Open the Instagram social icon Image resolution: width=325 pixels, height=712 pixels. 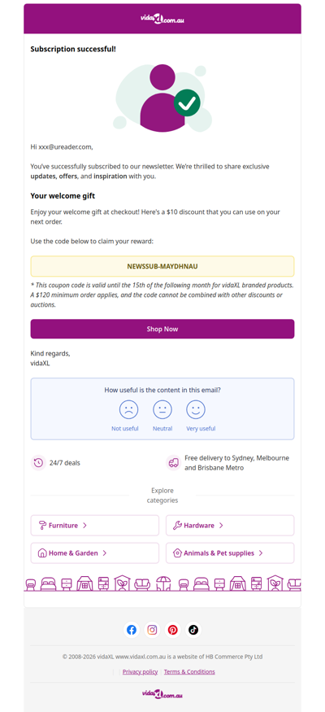click(x=152, y=630)
